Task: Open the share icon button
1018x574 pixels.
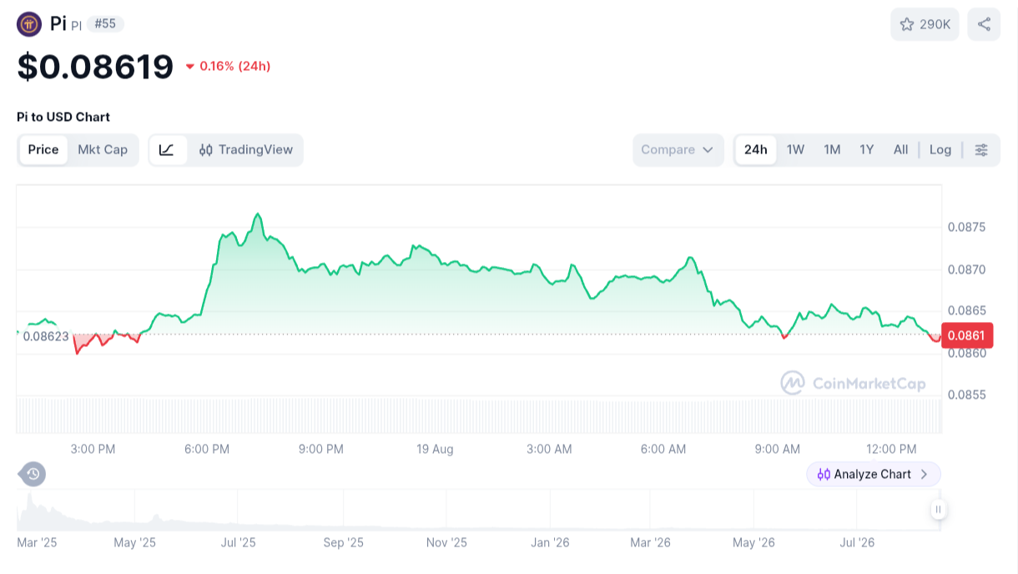Action: click(984, 24)
